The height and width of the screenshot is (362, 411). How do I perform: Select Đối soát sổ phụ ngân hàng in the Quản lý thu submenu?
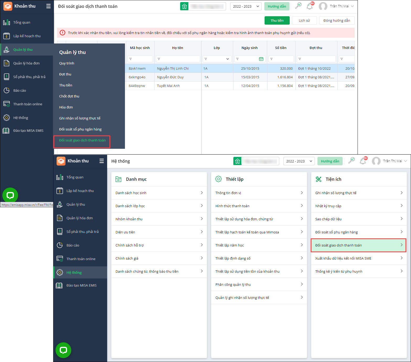click(80, 129)
